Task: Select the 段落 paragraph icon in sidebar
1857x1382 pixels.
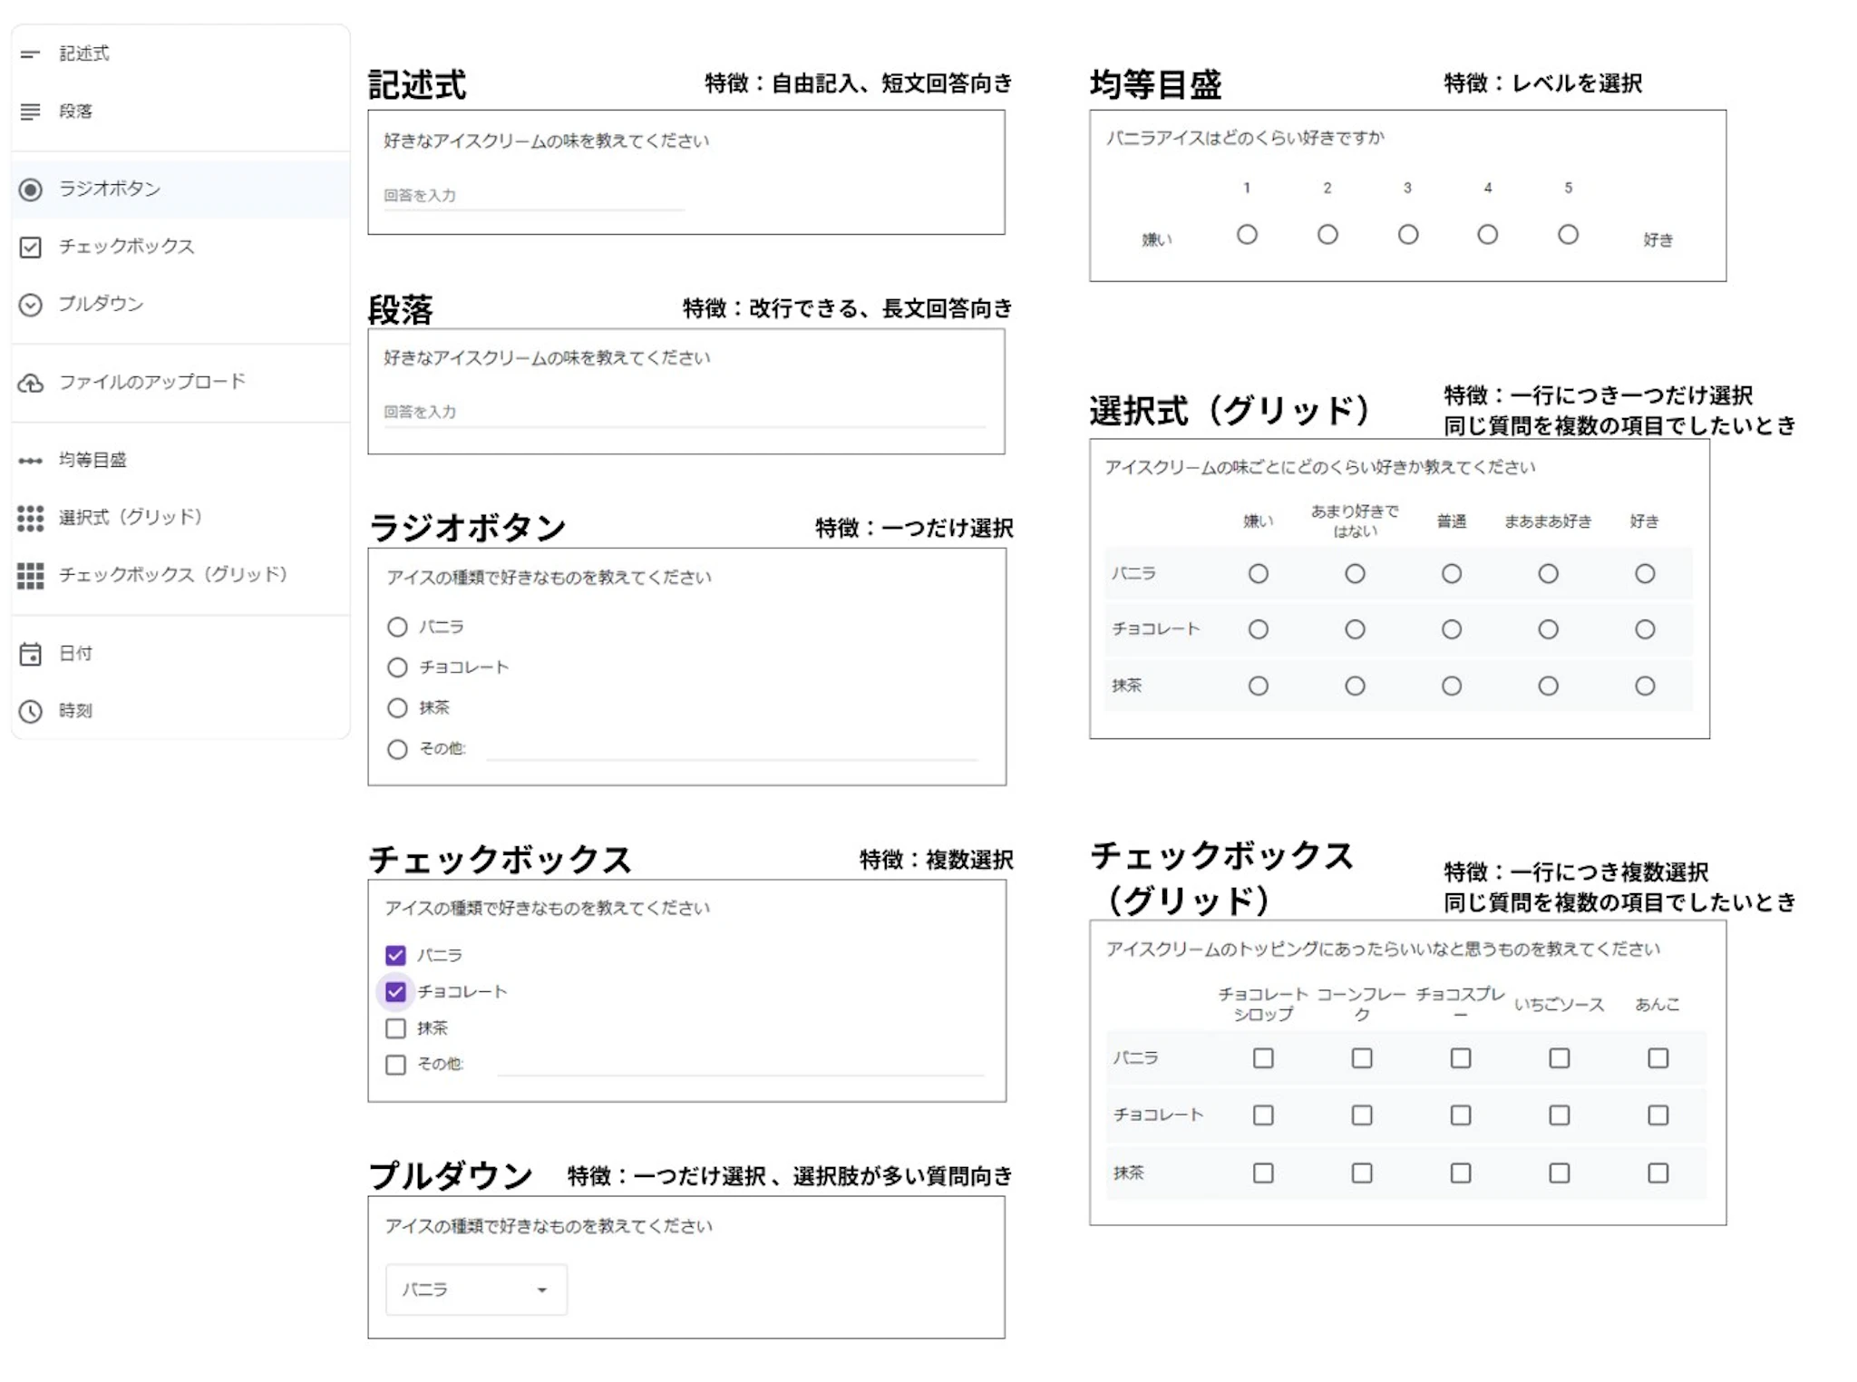Action: 30,112
